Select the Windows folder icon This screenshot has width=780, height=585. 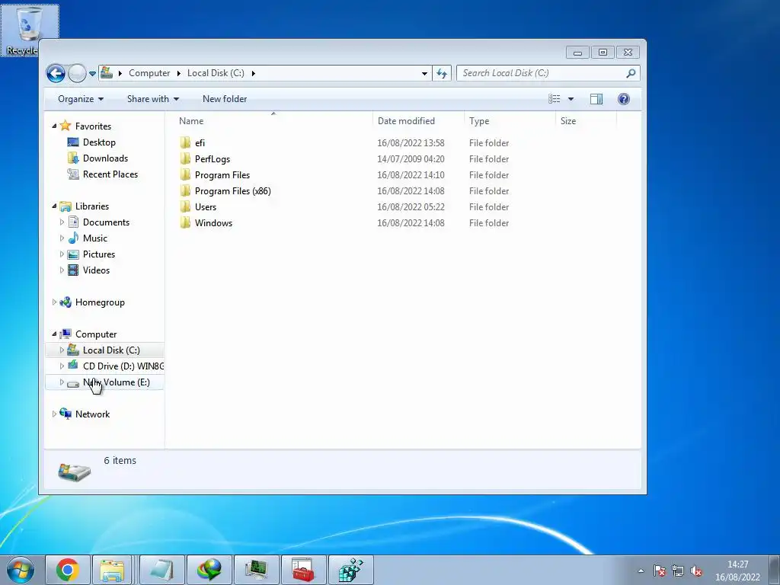point(185,222)
